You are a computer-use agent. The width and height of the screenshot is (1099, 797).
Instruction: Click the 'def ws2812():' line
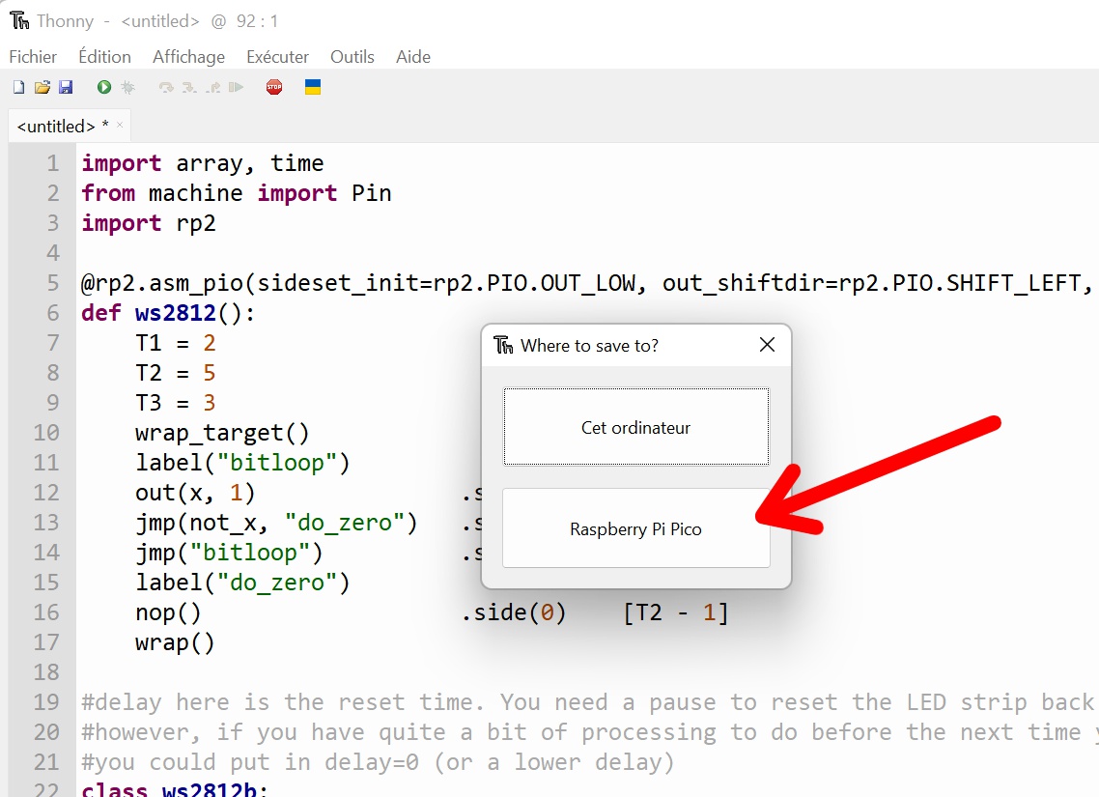pos(168,313)
